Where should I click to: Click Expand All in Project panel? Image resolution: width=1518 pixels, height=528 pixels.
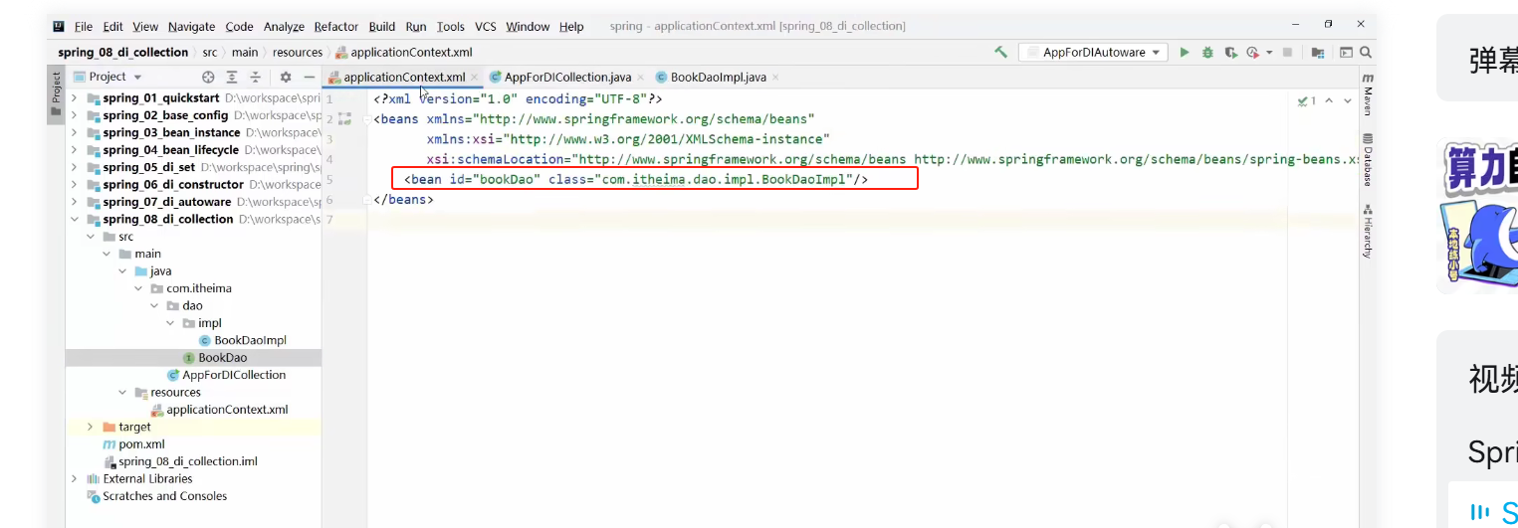(232, 77)
